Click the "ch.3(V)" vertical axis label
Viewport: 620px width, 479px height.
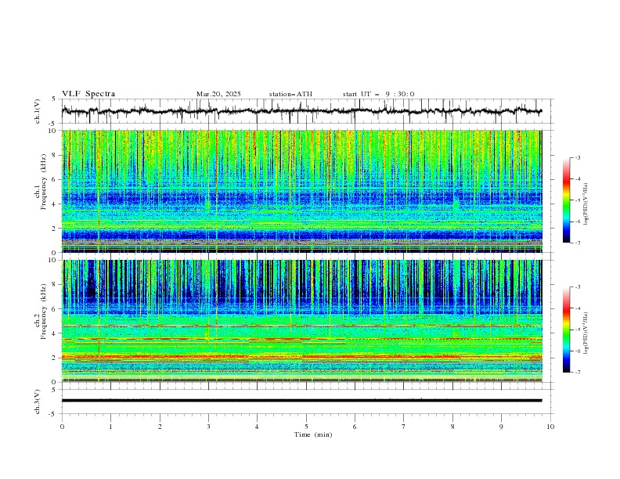[38, 402]
